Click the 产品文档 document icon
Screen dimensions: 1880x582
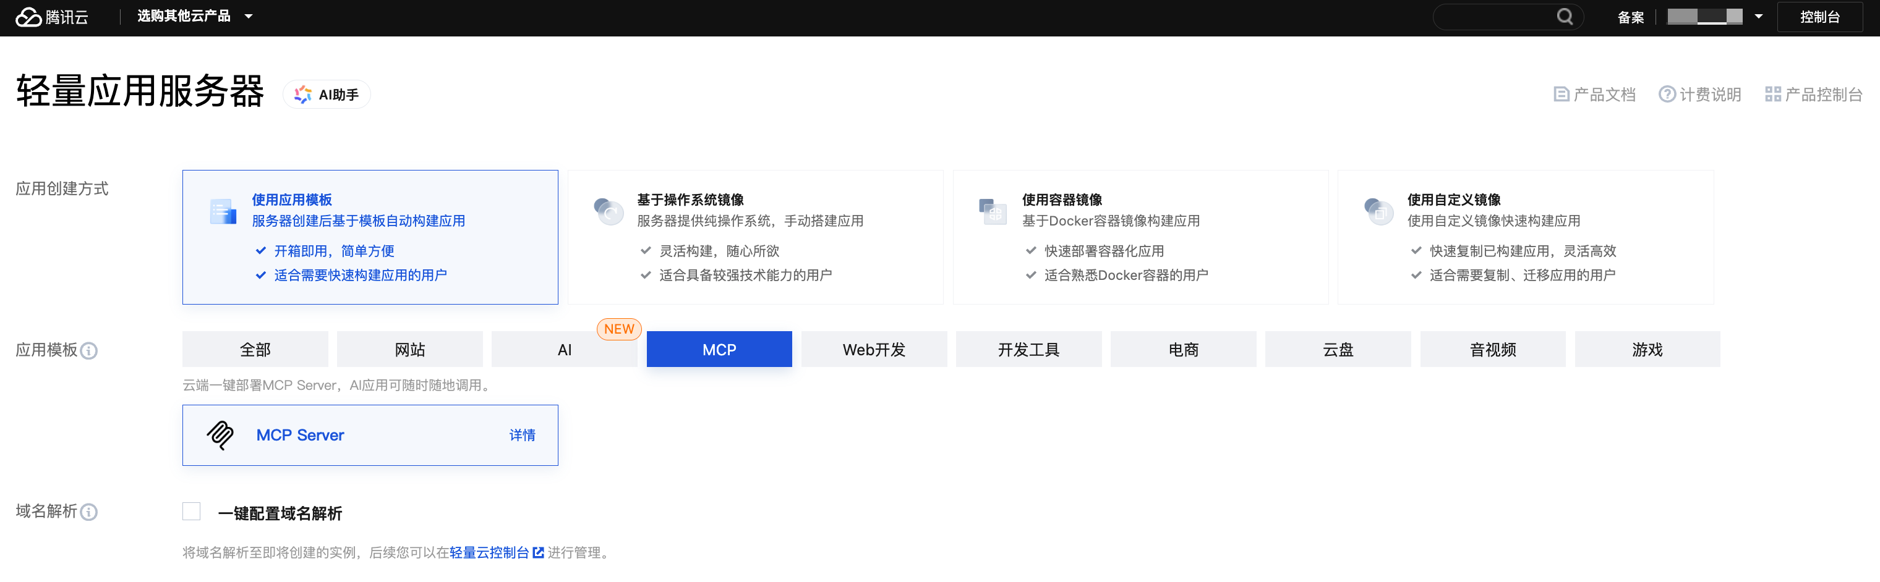[x=1561, y=95]
